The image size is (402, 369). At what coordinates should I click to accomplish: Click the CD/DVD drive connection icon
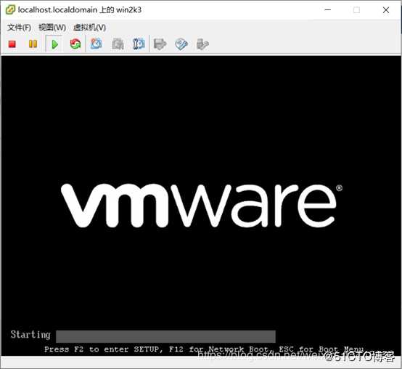click(181, 44)
